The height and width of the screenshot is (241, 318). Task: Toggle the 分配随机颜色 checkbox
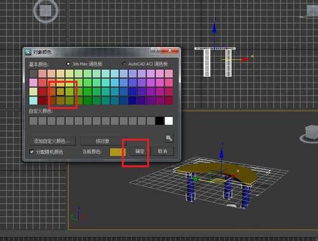click(32, 151)
